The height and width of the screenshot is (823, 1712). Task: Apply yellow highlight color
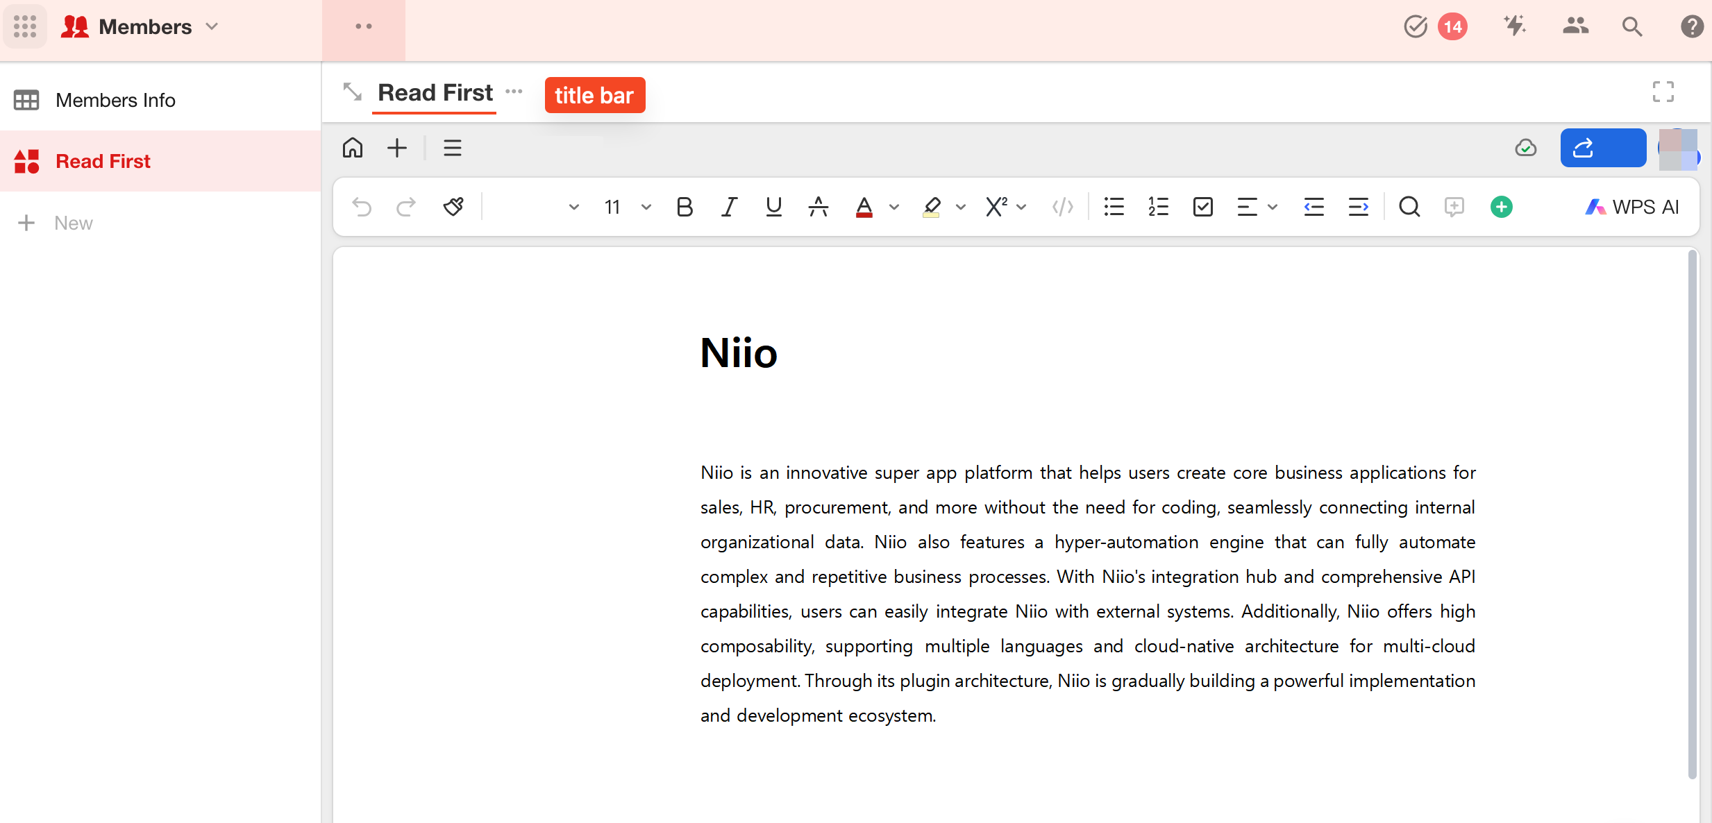click(x=932, y=207)
